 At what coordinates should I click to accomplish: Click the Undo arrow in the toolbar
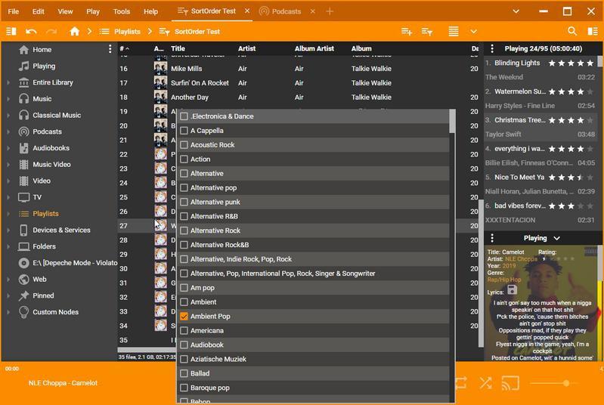point(31,32)
